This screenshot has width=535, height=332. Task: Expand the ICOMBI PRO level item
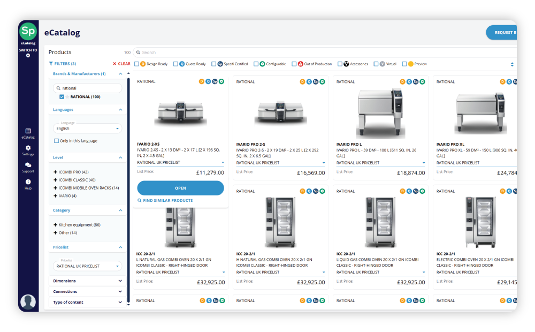(55, 172)
